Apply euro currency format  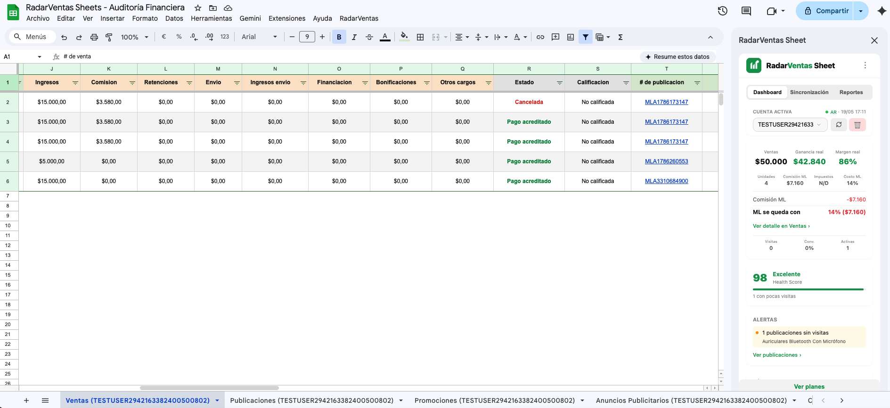pos(164,37)
